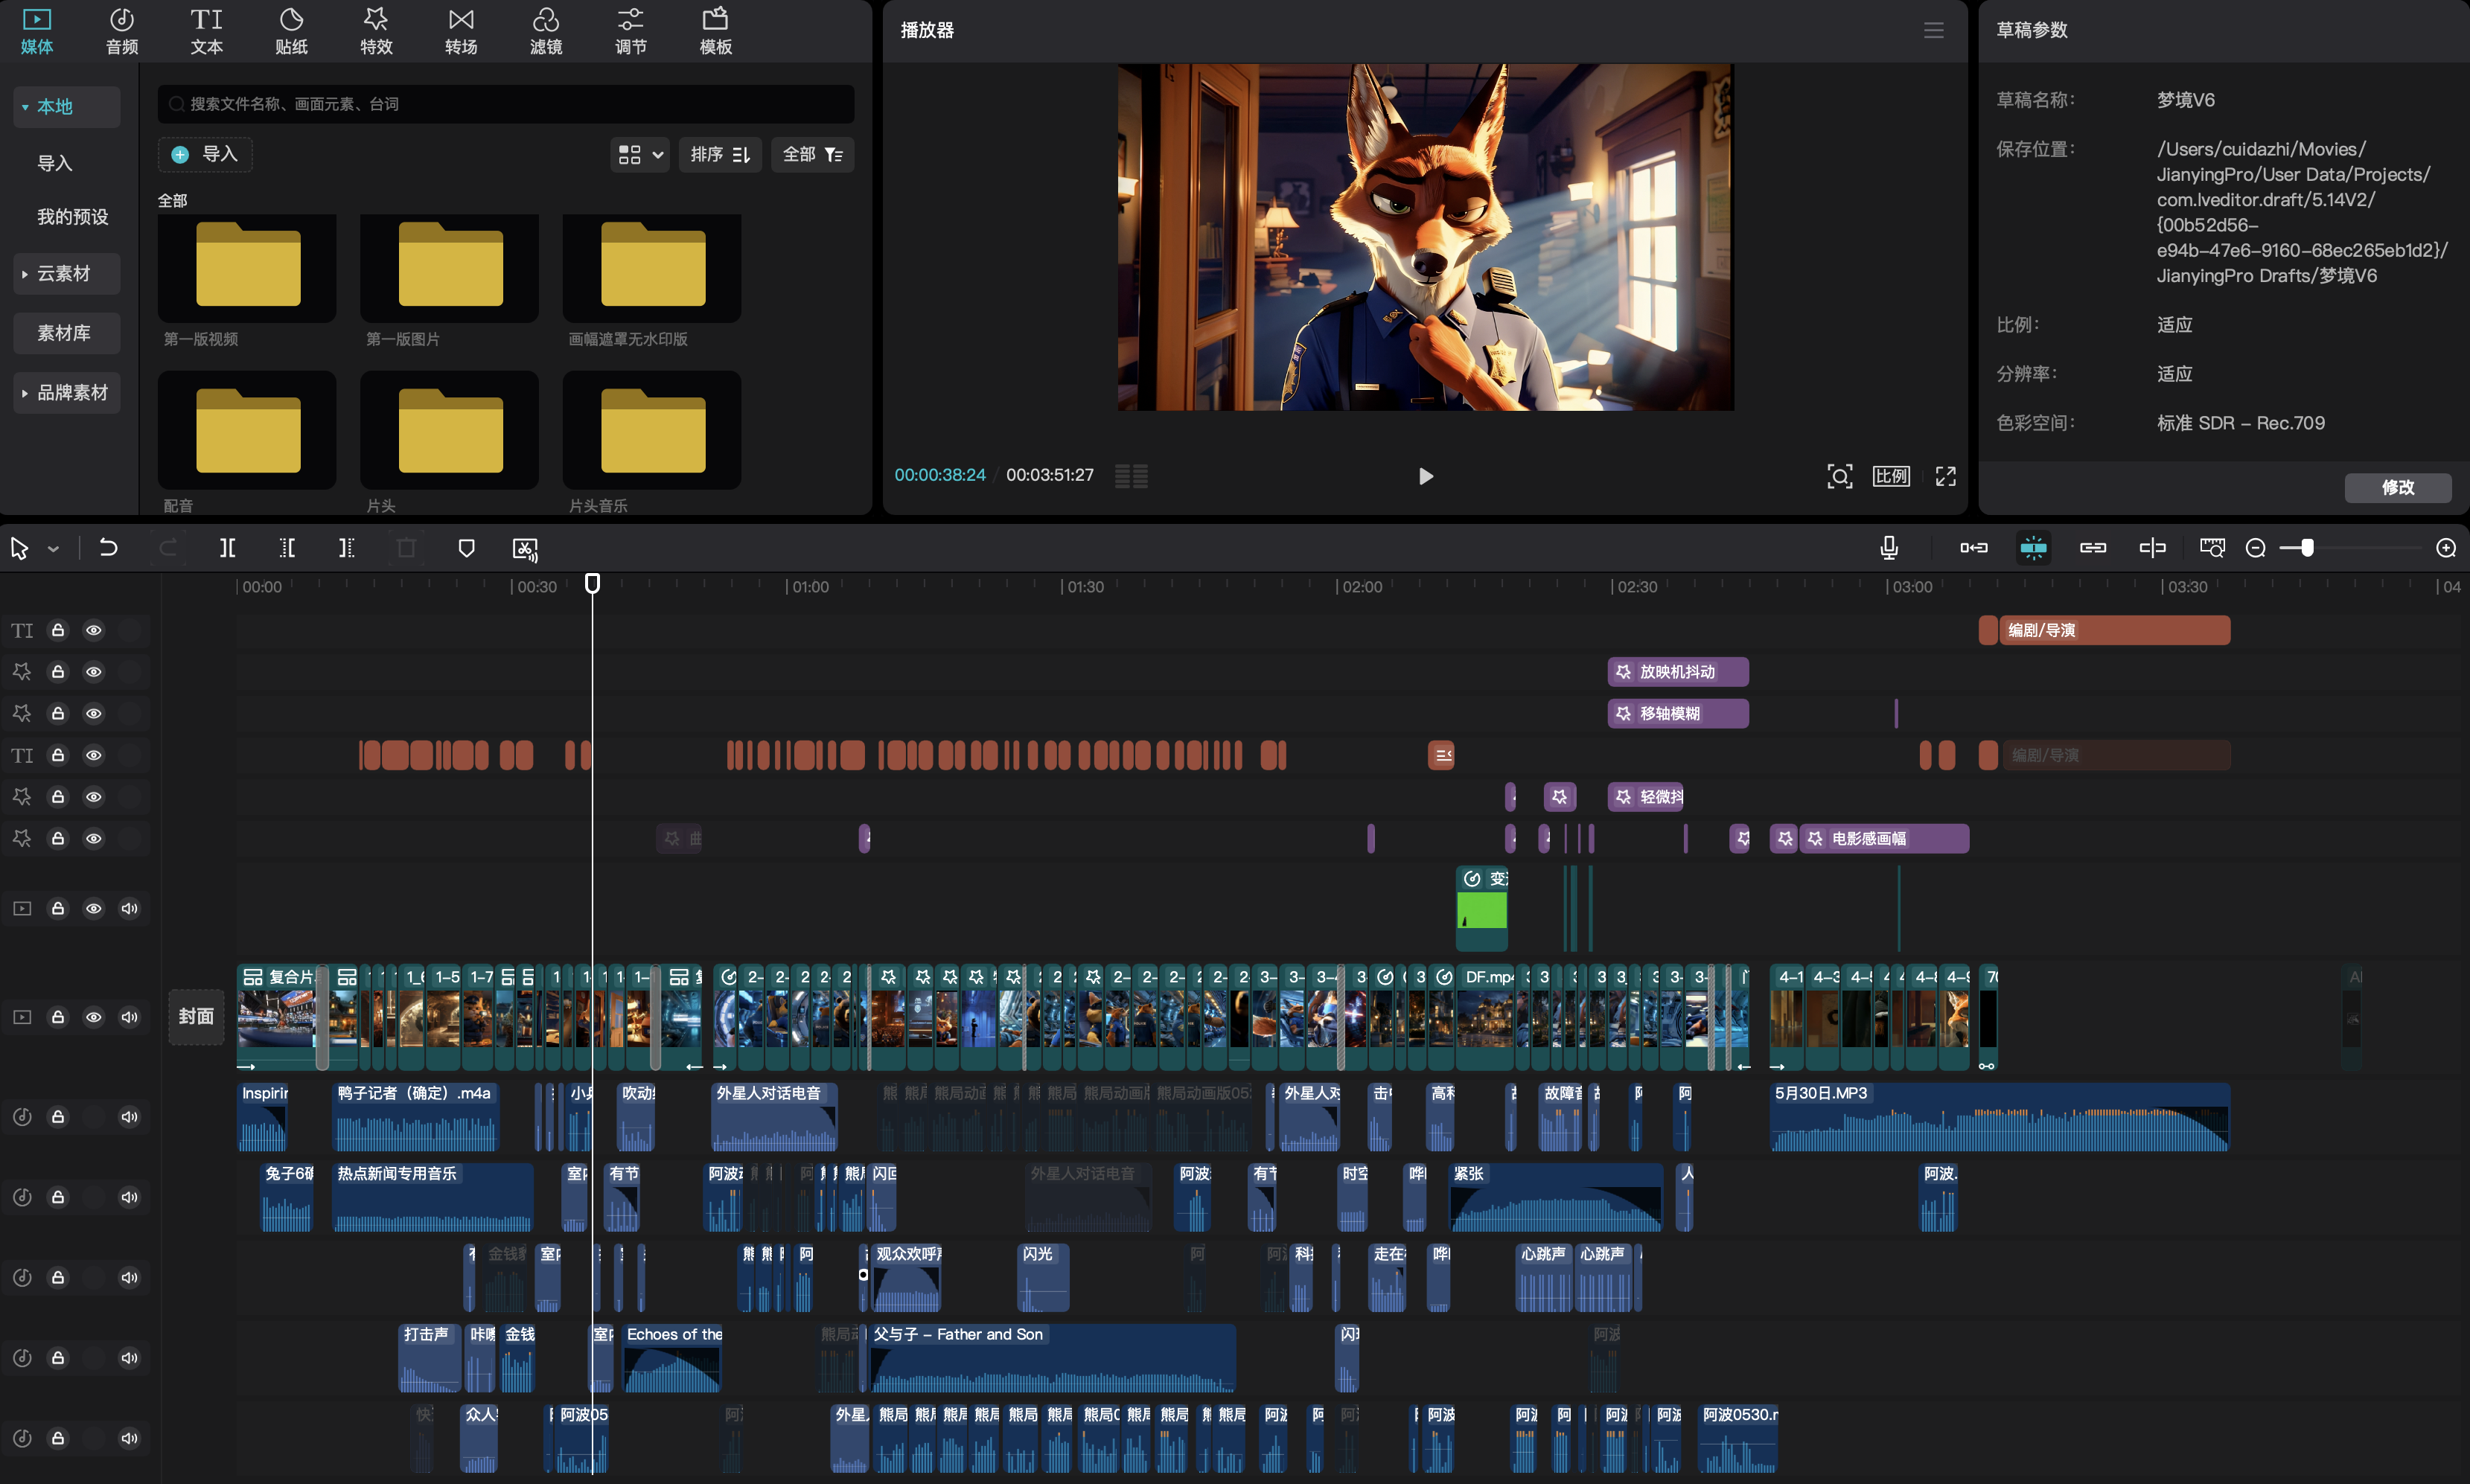Click the timeline cover preview icon
2470x1484 pixels.
(x=2212, y=547)
